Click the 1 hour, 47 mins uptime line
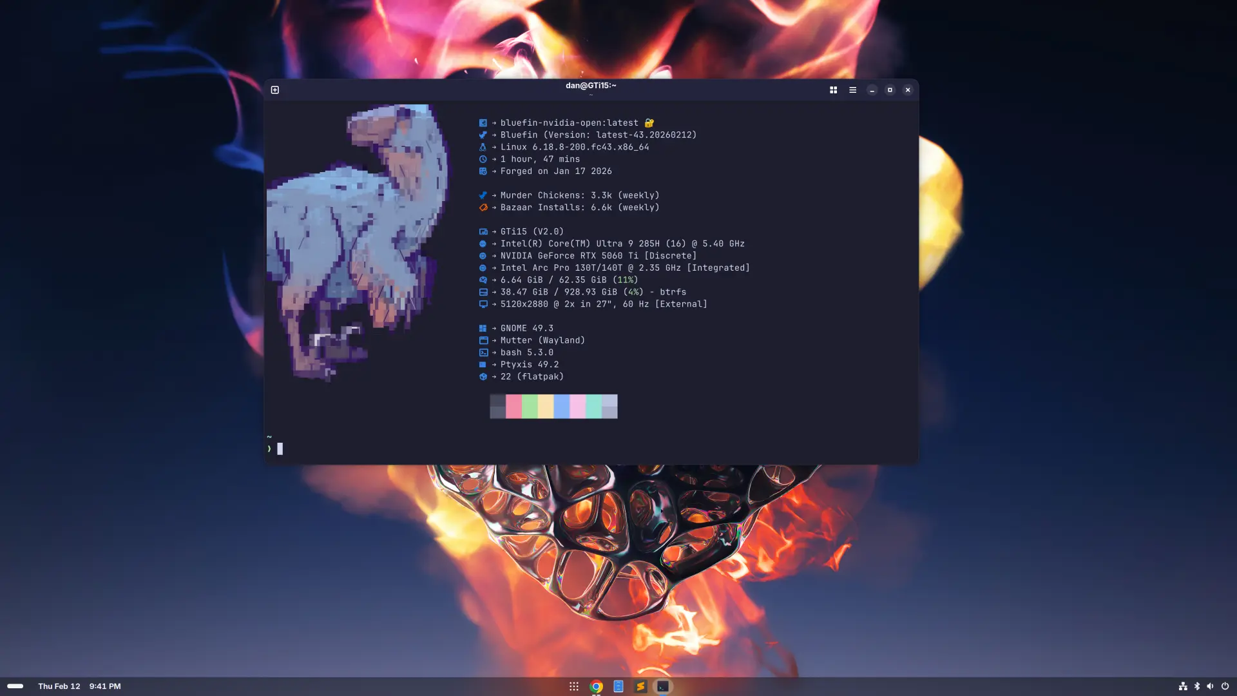This screenshot has height=696, width=1237. (x=540, y=159)
